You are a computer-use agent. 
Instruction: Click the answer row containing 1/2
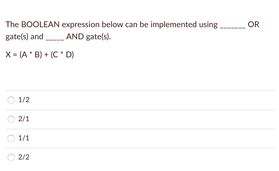139,100
